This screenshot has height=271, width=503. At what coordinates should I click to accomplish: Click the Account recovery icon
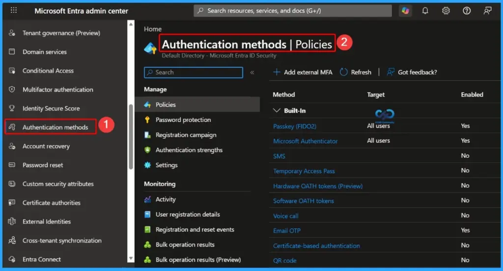coord(12,146)
